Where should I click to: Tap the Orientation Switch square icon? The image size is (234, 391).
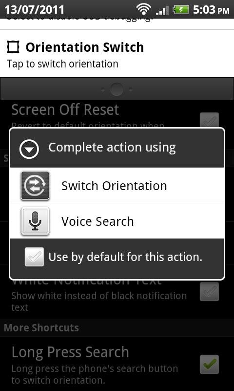click(x=13, y=47)
